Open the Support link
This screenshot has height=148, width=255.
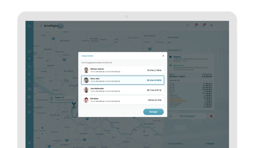pos(210,144)
